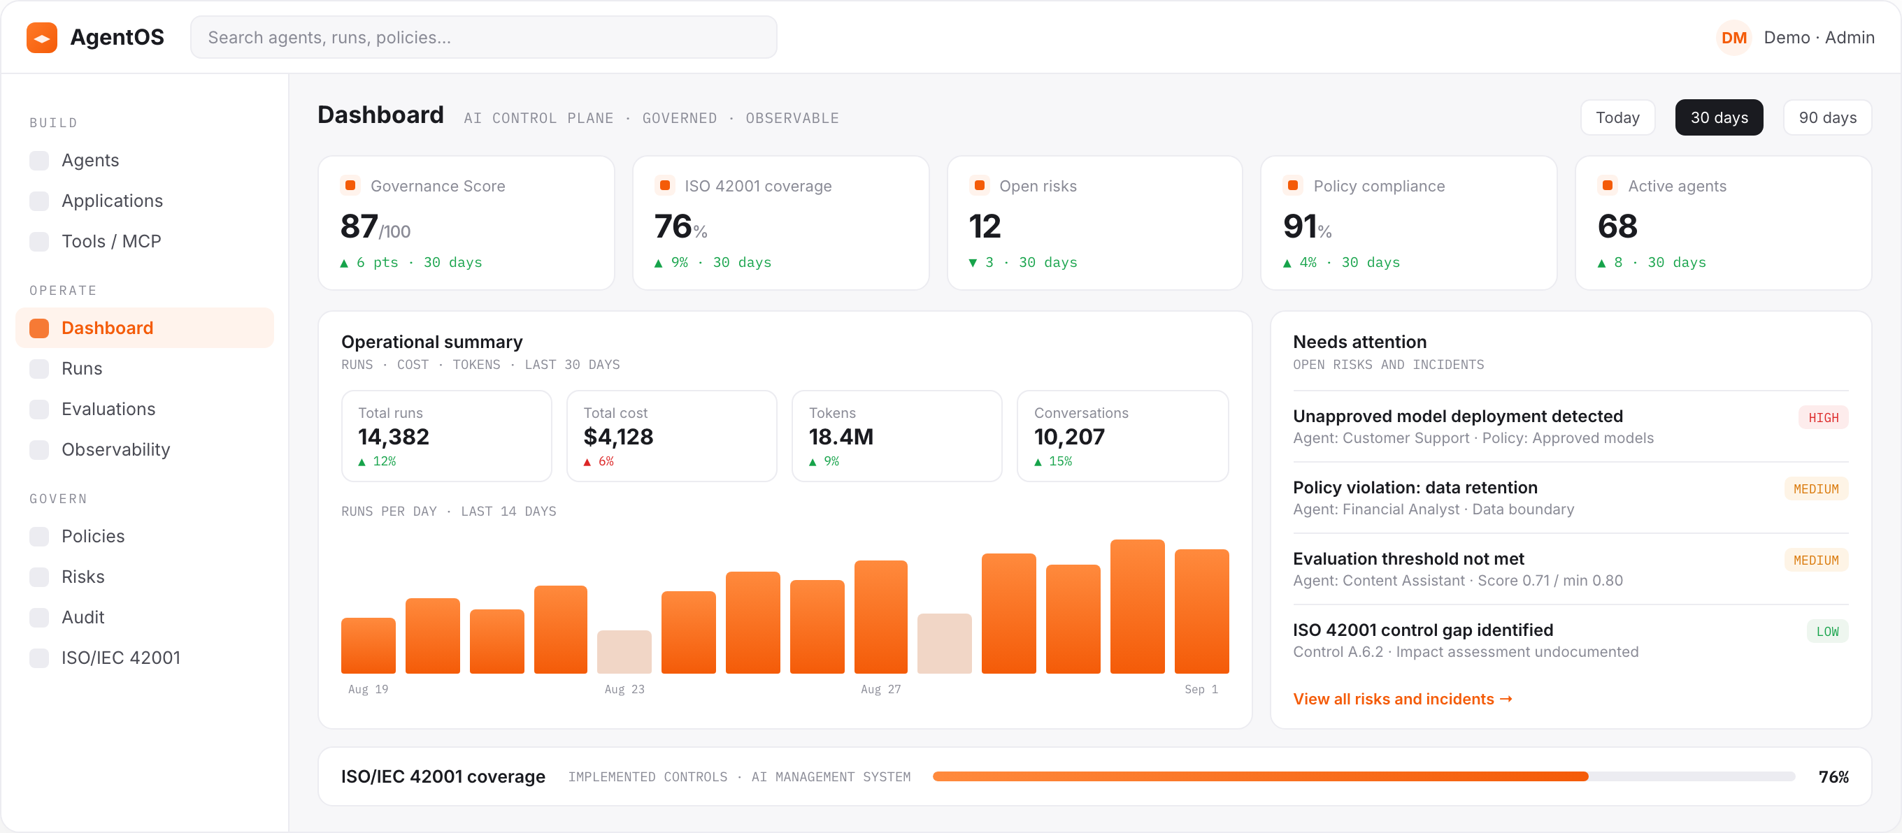Image resolution: width=1902 pixels, height=833 pixels.
Task: Click the ISO/IEC 42001 coverage progress bar
Action: coord(1363,776)
